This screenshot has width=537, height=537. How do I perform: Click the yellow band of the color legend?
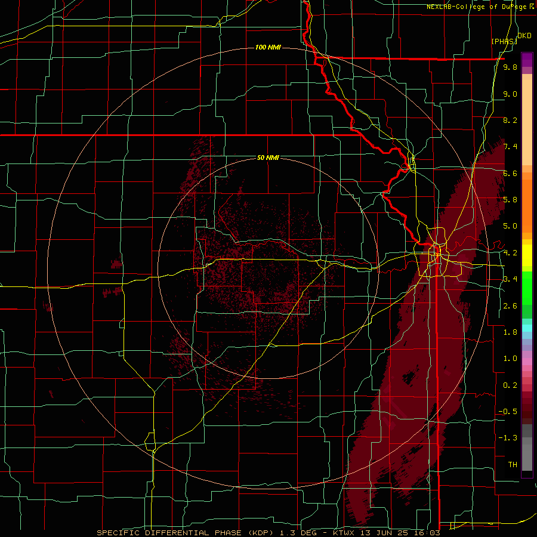pos(527,255)
